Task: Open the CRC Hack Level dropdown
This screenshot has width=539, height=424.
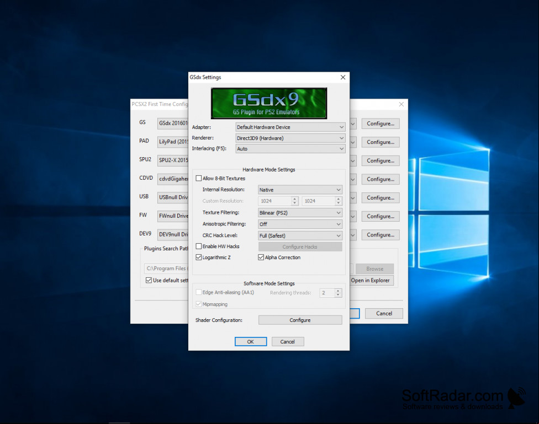Action: [300, 235]
